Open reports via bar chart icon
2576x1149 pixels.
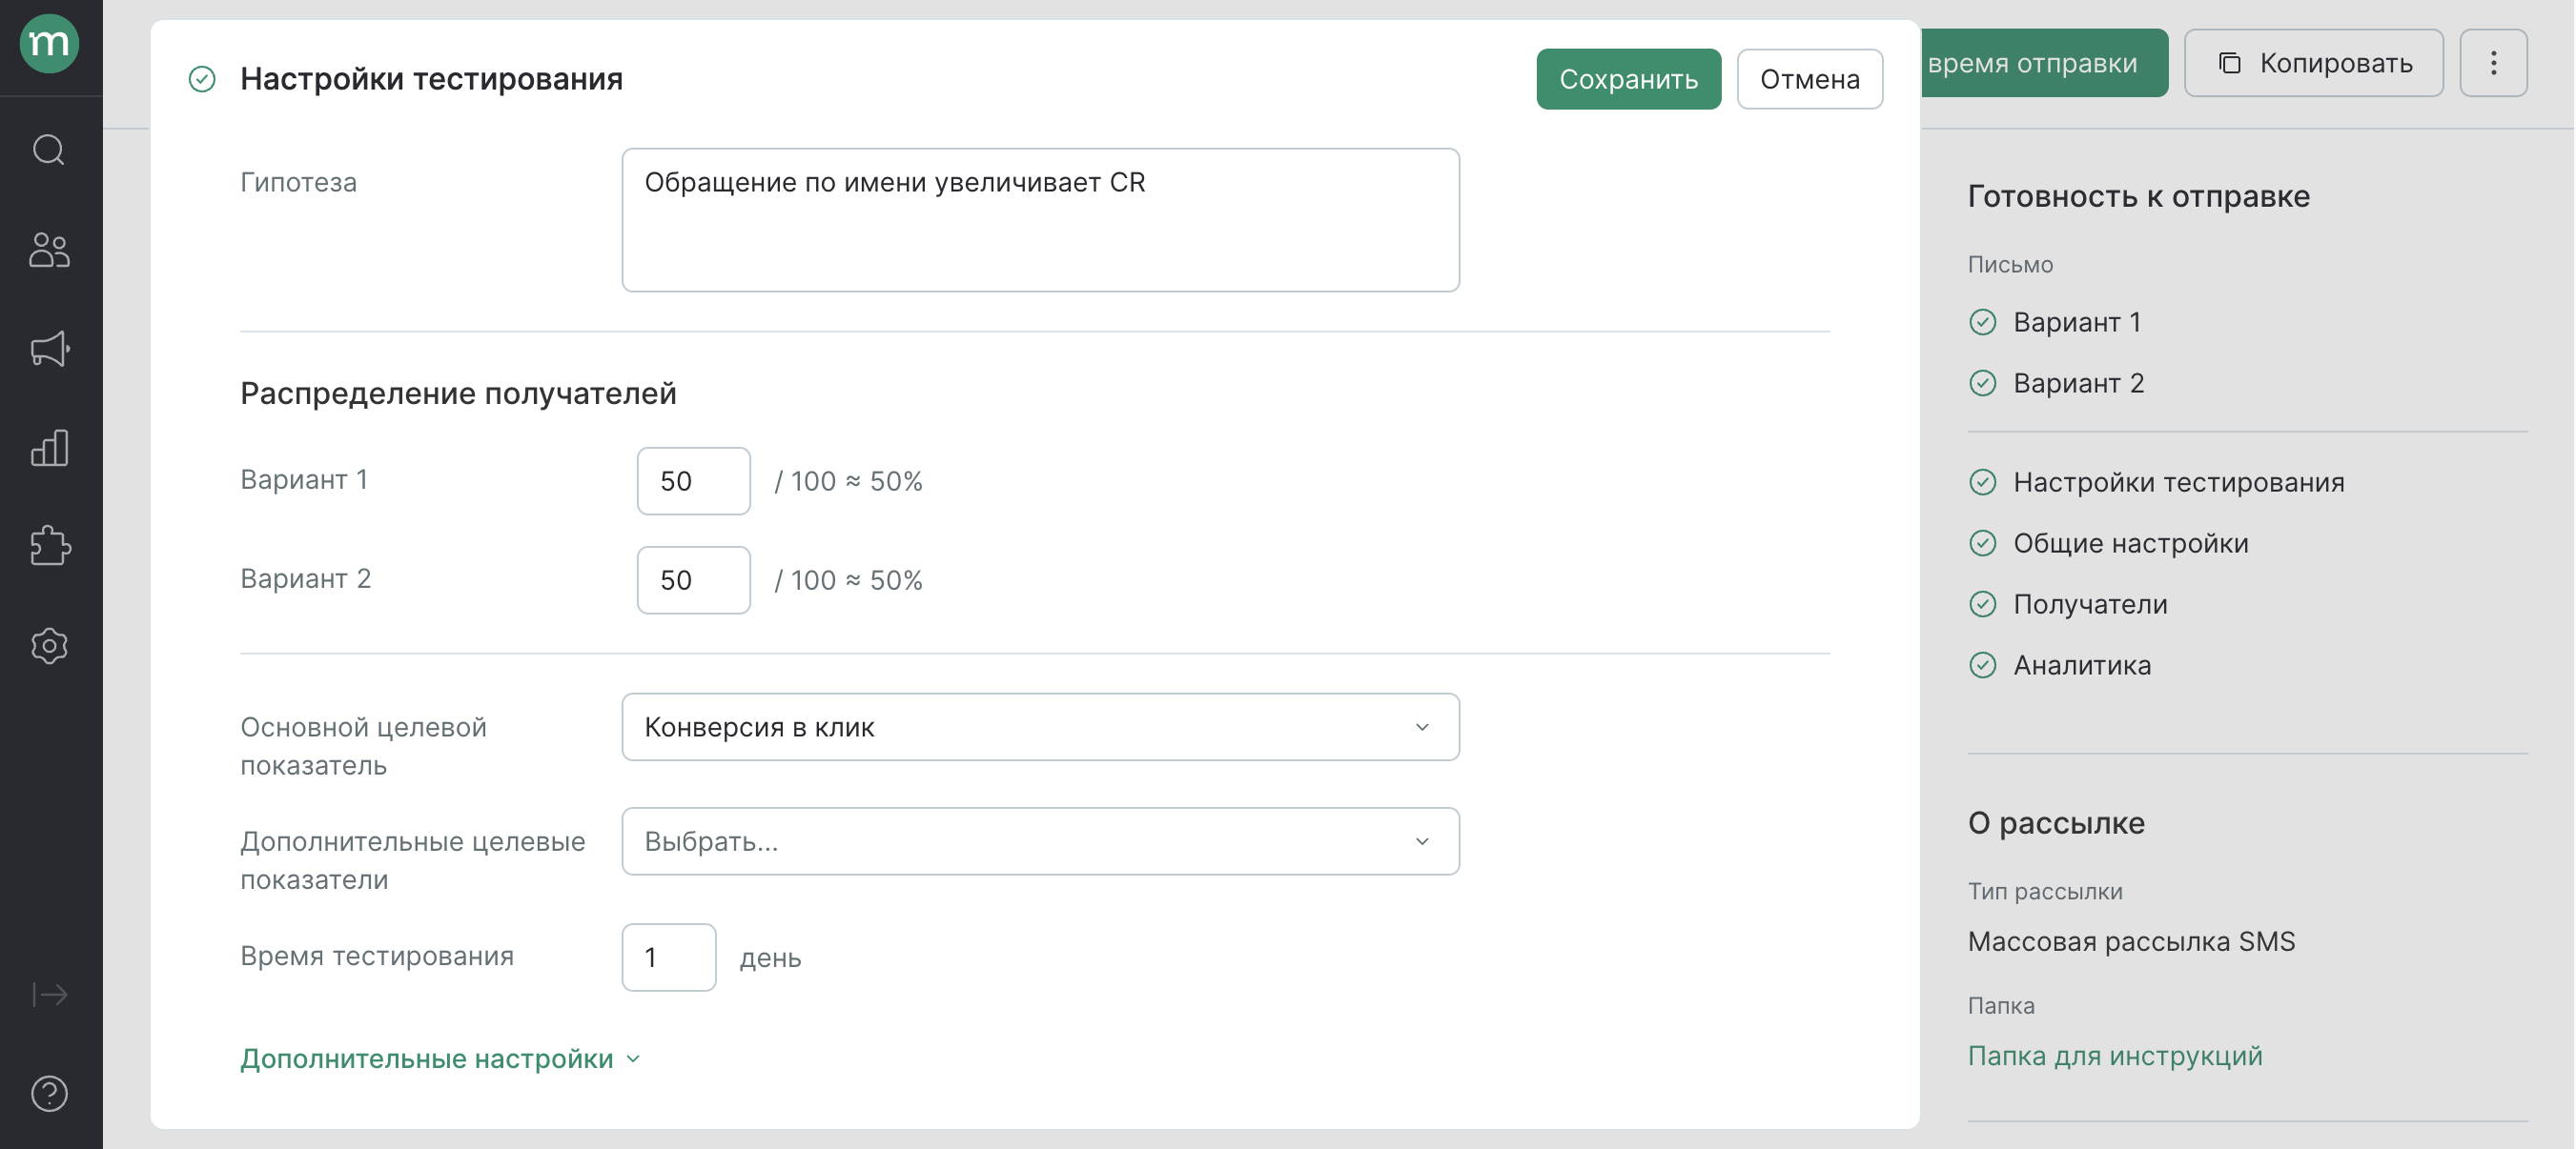(x=49, y=448)
